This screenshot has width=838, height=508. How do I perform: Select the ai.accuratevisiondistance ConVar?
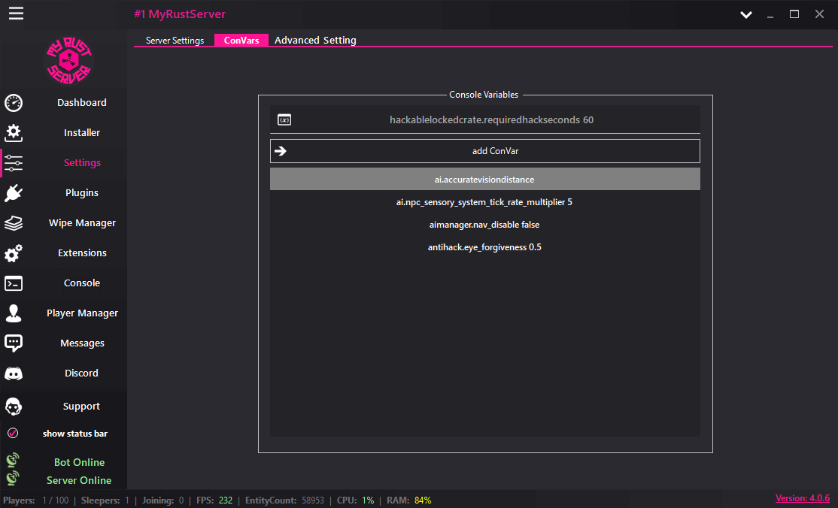tap(484, 179)
